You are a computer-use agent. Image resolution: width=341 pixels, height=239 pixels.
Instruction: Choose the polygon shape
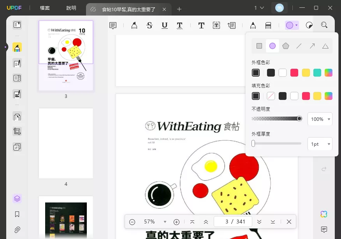click(286, 46)
